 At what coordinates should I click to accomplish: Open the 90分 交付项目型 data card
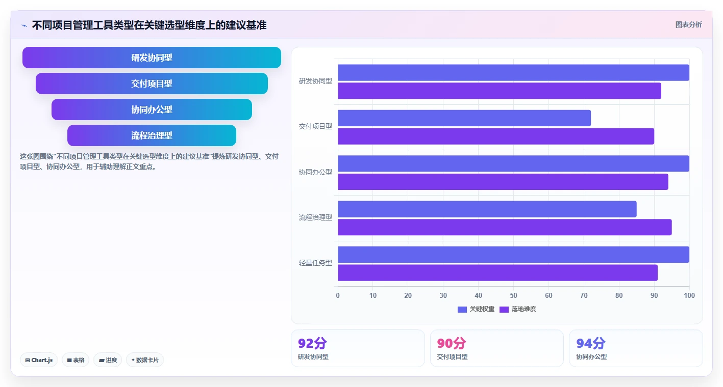[x=497, y=348]
